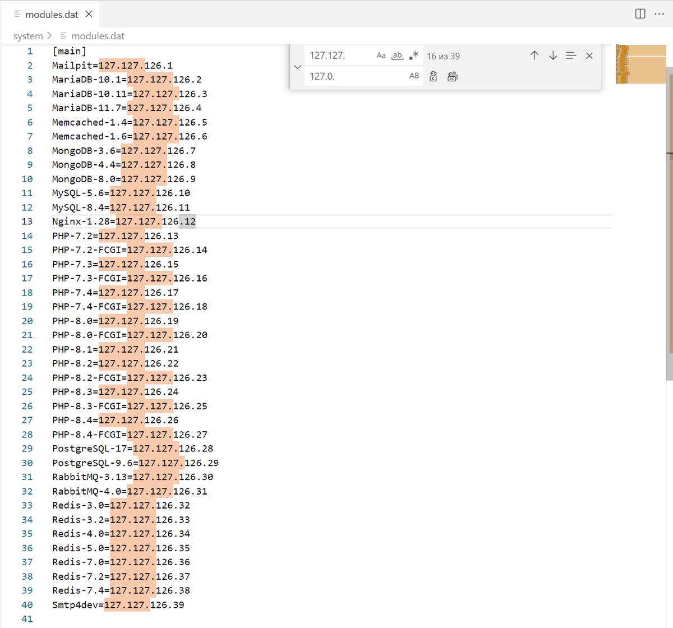Click the vertical scrollbar thumb
Image resolution: width=673 pixels, height=628 pixels.
pos(669,223)
